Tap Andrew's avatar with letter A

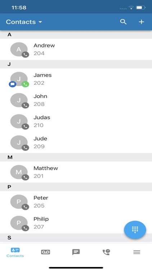19,49
